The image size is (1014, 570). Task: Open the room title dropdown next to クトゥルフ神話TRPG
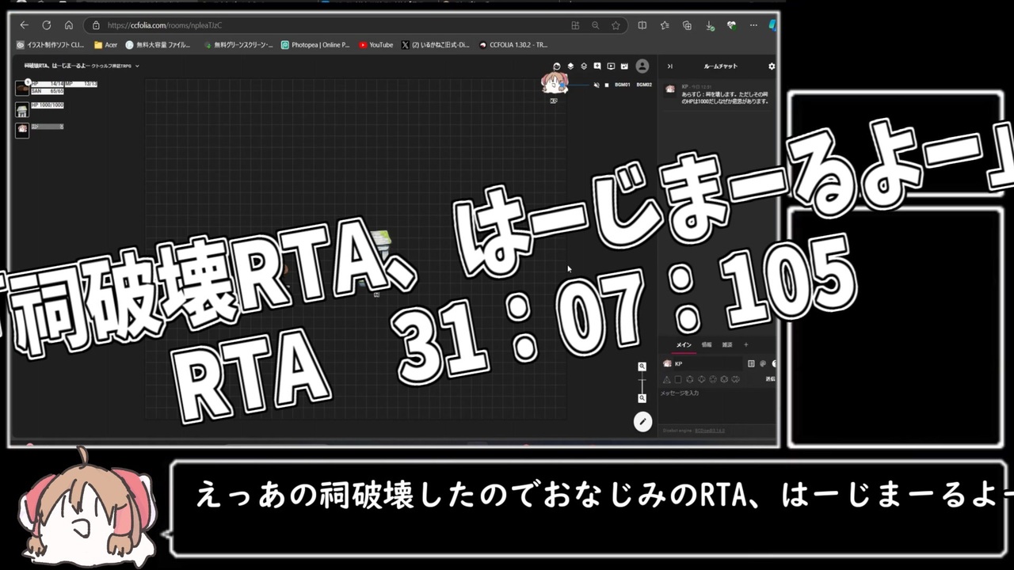point(139,66)
